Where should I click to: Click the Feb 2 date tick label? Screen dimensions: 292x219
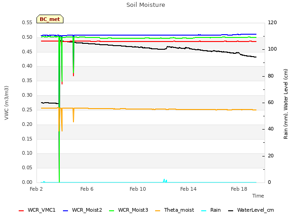click(36, 189)
